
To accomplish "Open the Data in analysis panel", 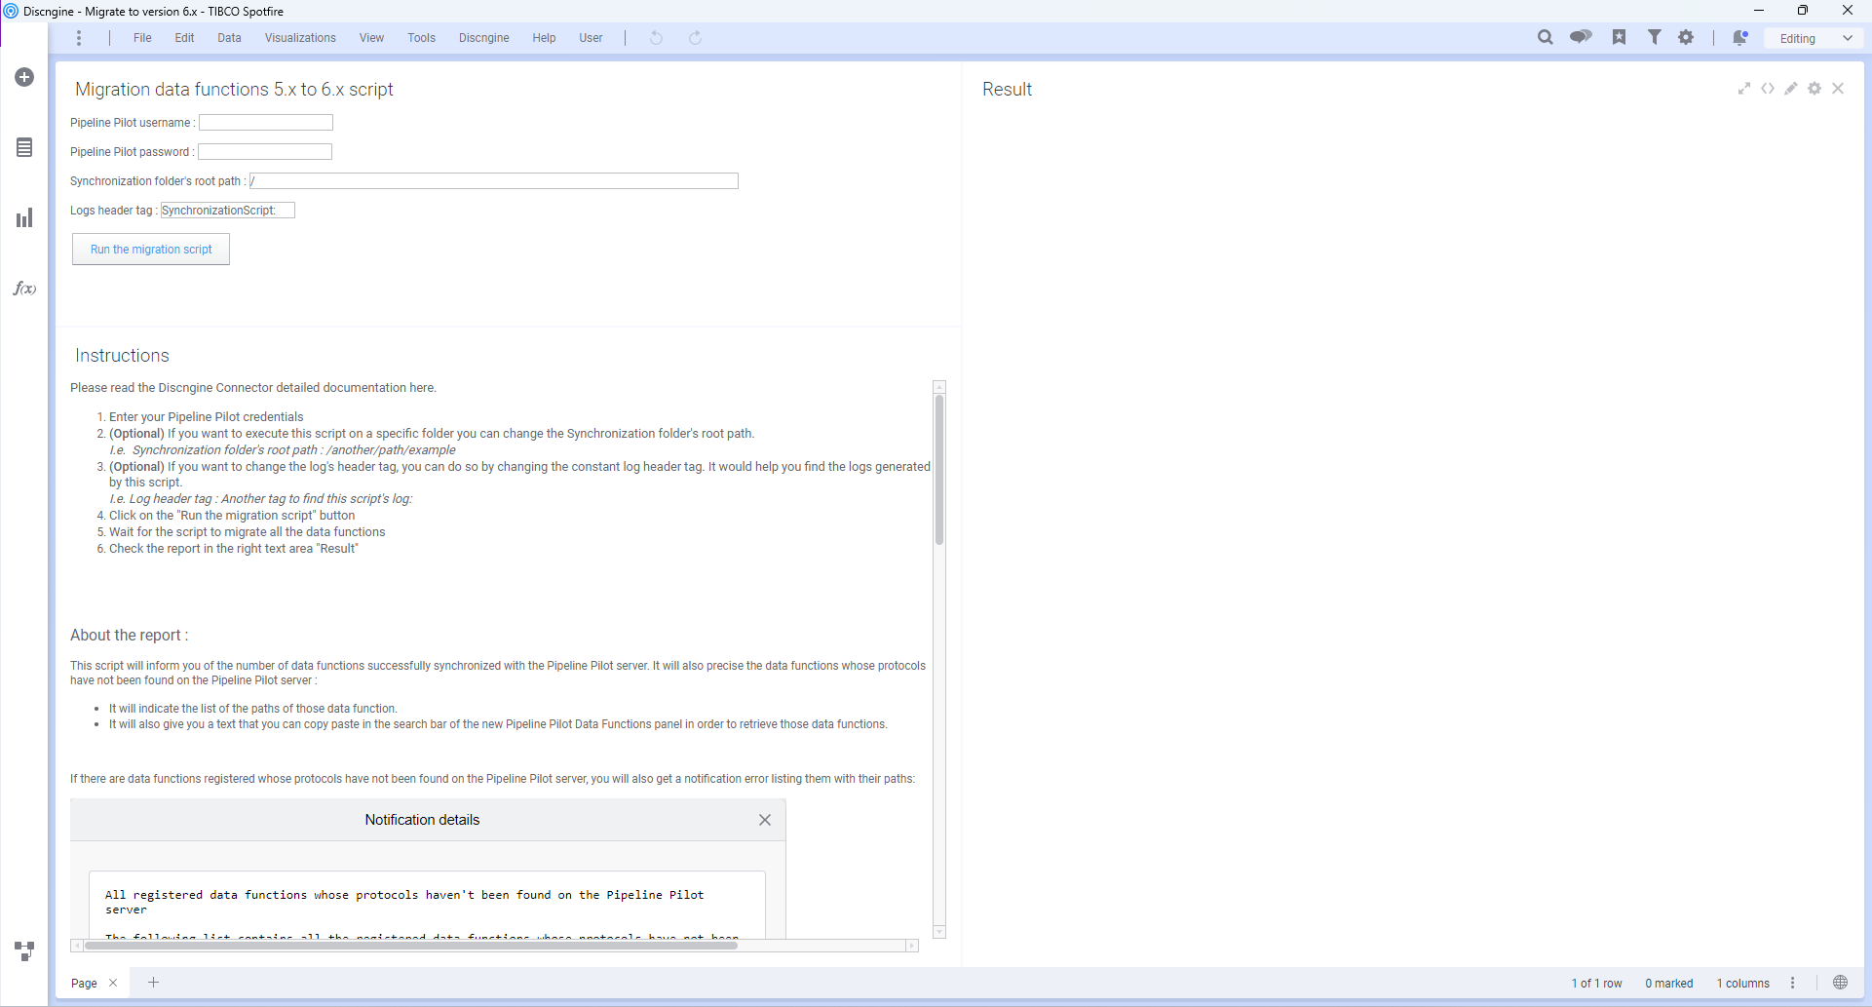I will (24, 147).
